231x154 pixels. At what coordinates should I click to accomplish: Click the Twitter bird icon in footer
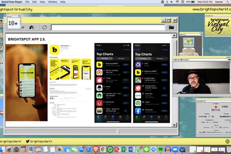pyautogui.click(x=27, y=141)
